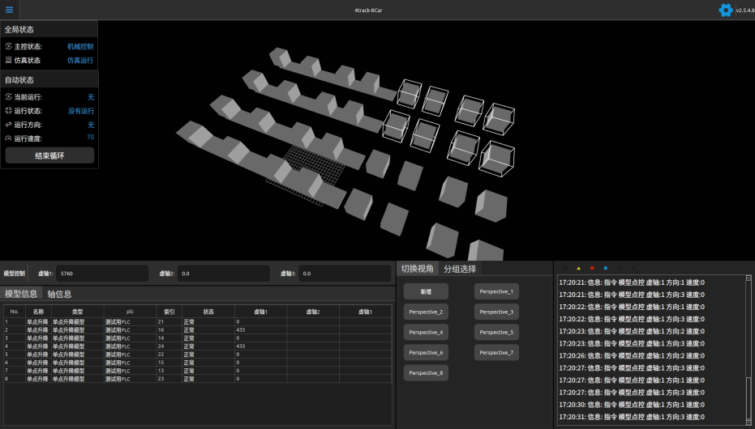Switch to the 分组选择 tab

pos(460,269)
